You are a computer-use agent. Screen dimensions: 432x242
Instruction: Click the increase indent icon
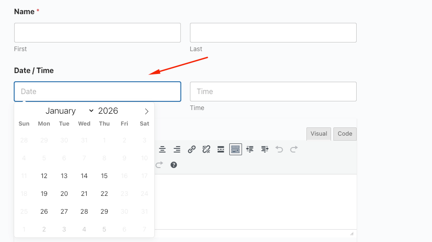click(265, 149)
